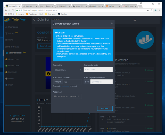Click the browser forward button

[9, 10]
